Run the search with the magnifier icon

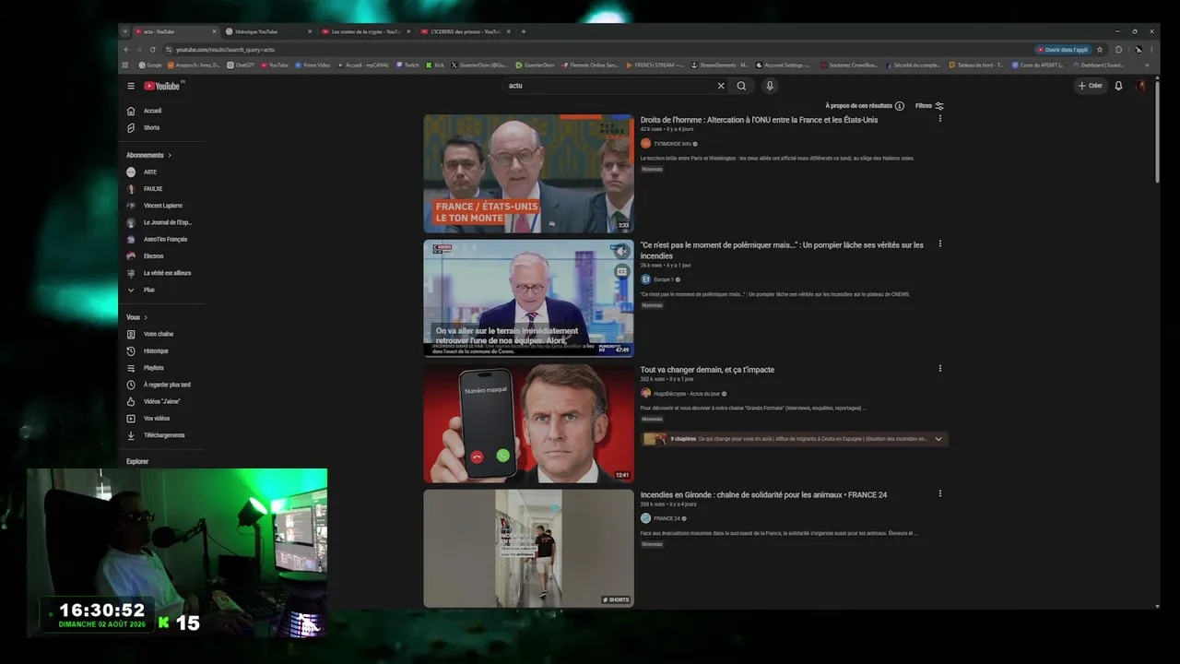point(741,86)
